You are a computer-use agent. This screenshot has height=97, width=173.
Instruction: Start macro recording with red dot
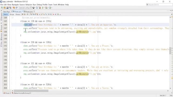(x=54, y=14)
